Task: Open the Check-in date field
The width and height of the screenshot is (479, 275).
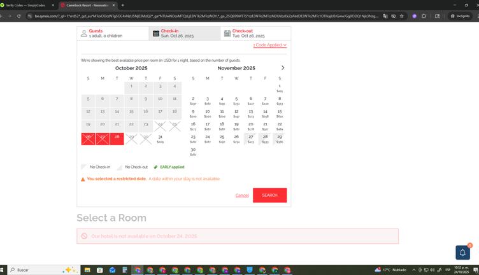Action: click(x=185, y=33)
